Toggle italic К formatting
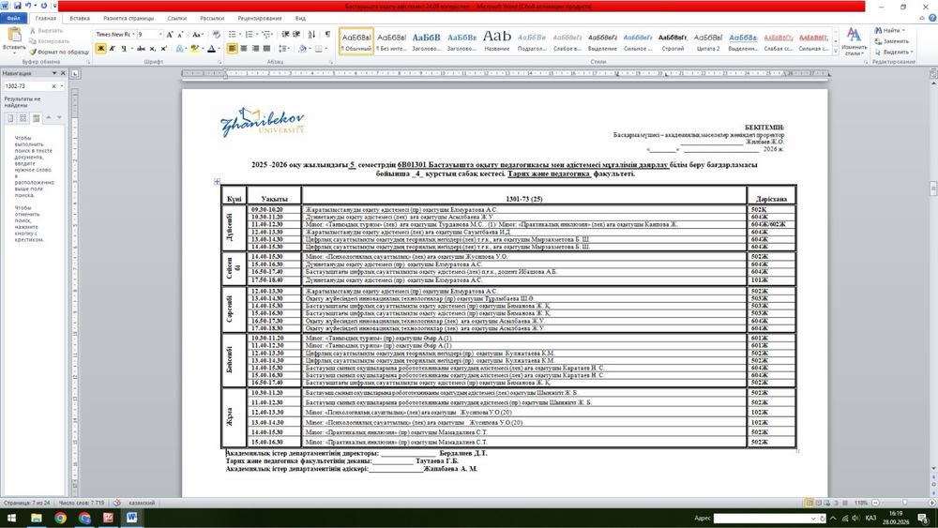This screenshot has width=938, height=528. tap(112, 49)
